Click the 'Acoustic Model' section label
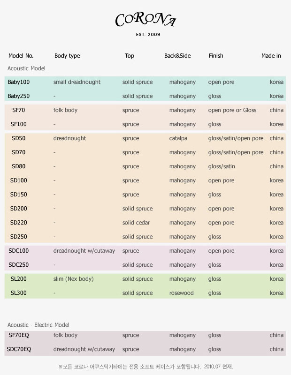The height and width of the screenshot is (375, 291). (26, 68)
